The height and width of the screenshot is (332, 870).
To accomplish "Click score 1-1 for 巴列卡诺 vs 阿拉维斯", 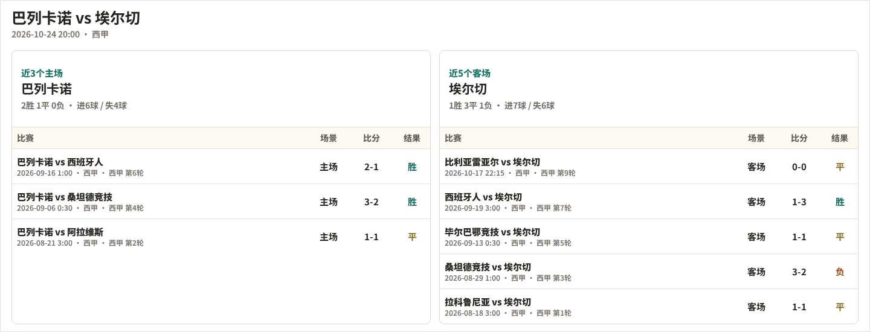I will click(x=372, y=237).
